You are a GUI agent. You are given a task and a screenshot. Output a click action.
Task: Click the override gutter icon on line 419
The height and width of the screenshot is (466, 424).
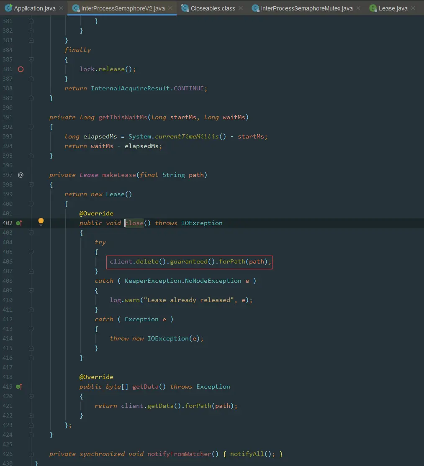(x=19, y=387)
